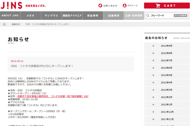190x126 pixels.
Task: Click the 未来を見るメガネ。 tagline
Action: tap(36, 6)
